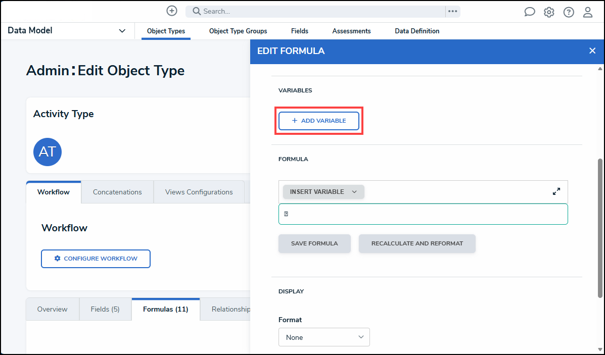The image size is (605, 355).
Task: Click the help question mark icon
Action: 569,12
